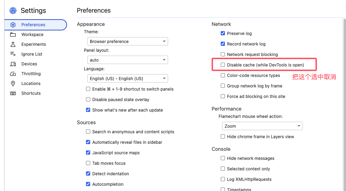
Task: Open the Panel layout dropdown set to auto
Action: (x=127, y=60)
